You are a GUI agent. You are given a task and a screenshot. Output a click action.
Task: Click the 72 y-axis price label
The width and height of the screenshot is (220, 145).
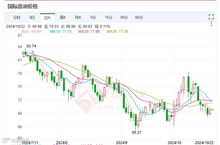pos(20,100)
